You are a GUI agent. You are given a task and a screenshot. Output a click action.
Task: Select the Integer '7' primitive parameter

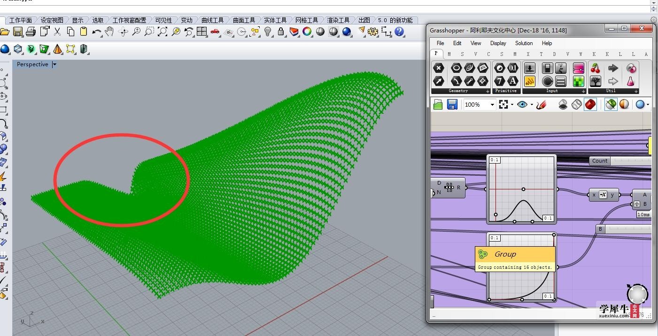pos(500,81)
